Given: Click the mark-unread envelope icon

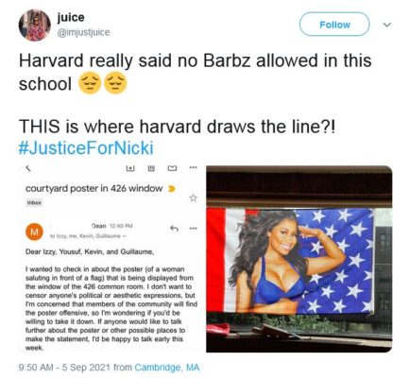Looking at the screenshot, I should coord(172,168).
